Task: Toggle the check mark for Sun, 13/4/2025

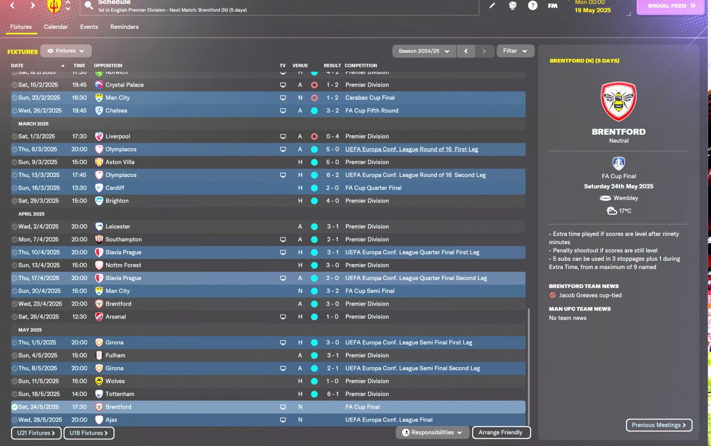Action: click(x=14, y=265)
